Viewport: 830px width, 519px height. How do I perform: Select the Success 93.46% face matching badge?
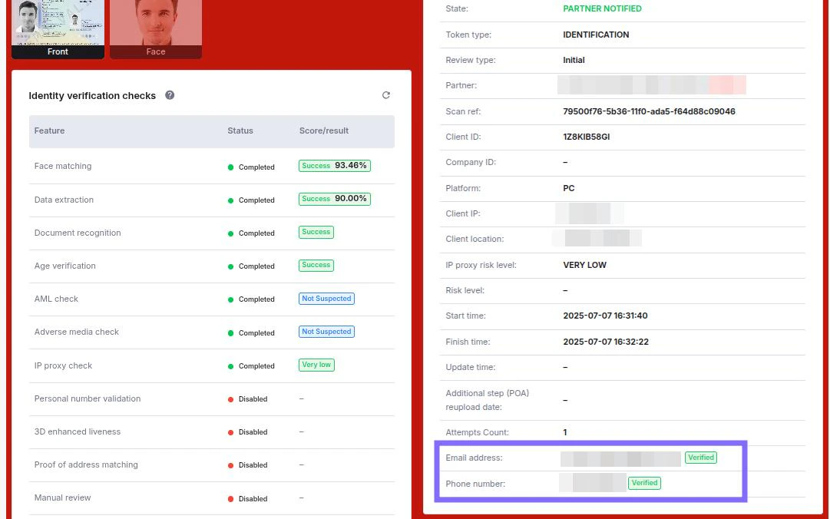335,166
